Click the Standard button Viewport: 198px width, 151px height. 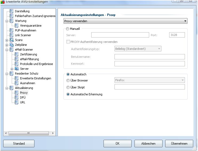(x=19, y=144)
